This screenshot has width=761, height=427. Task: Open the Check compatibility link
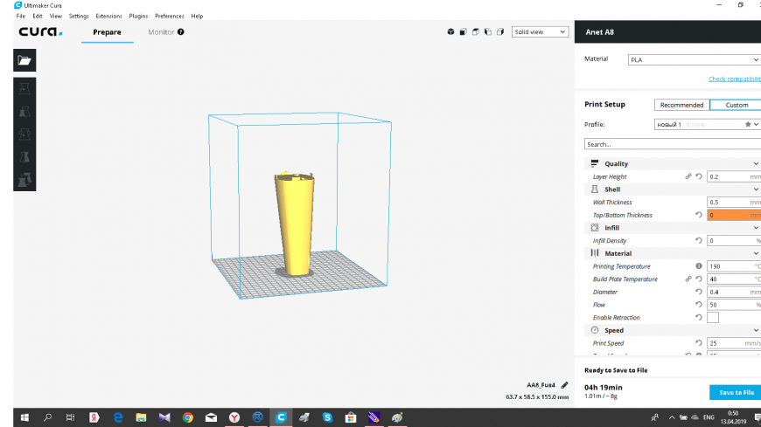tap(734, 79)
